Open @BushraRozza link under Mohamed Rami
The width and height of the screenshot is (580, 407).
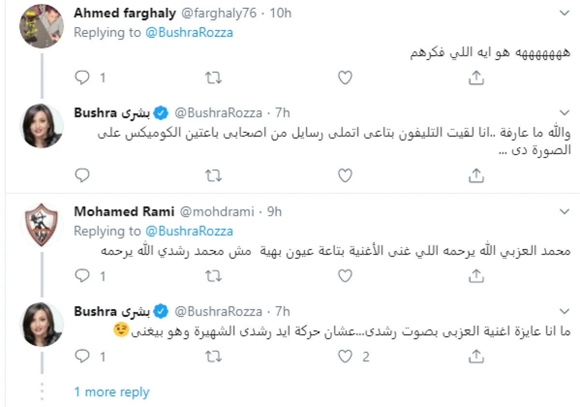[189, 231]
